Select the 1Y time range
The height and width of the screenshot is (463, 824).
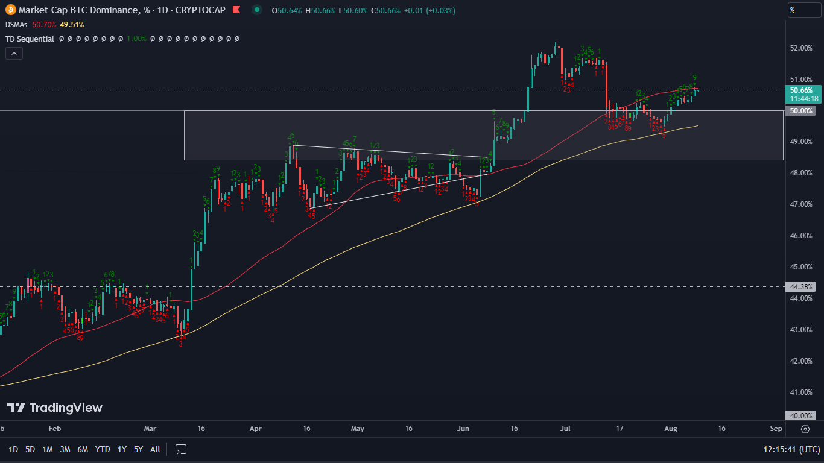click(122, 449)
